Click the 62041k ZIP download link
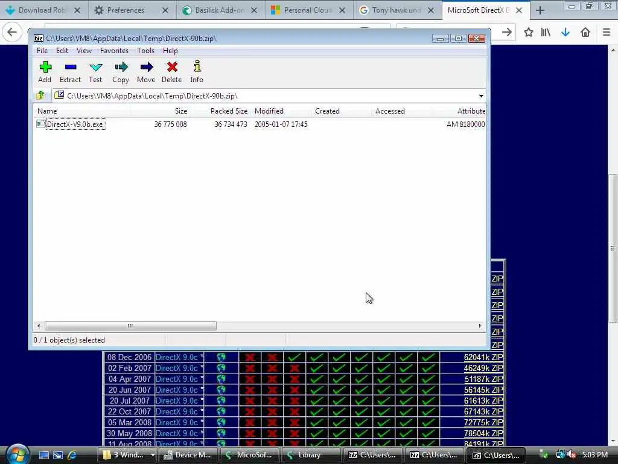The width and height of the screenshot is (618, 464). pos(483,357)
